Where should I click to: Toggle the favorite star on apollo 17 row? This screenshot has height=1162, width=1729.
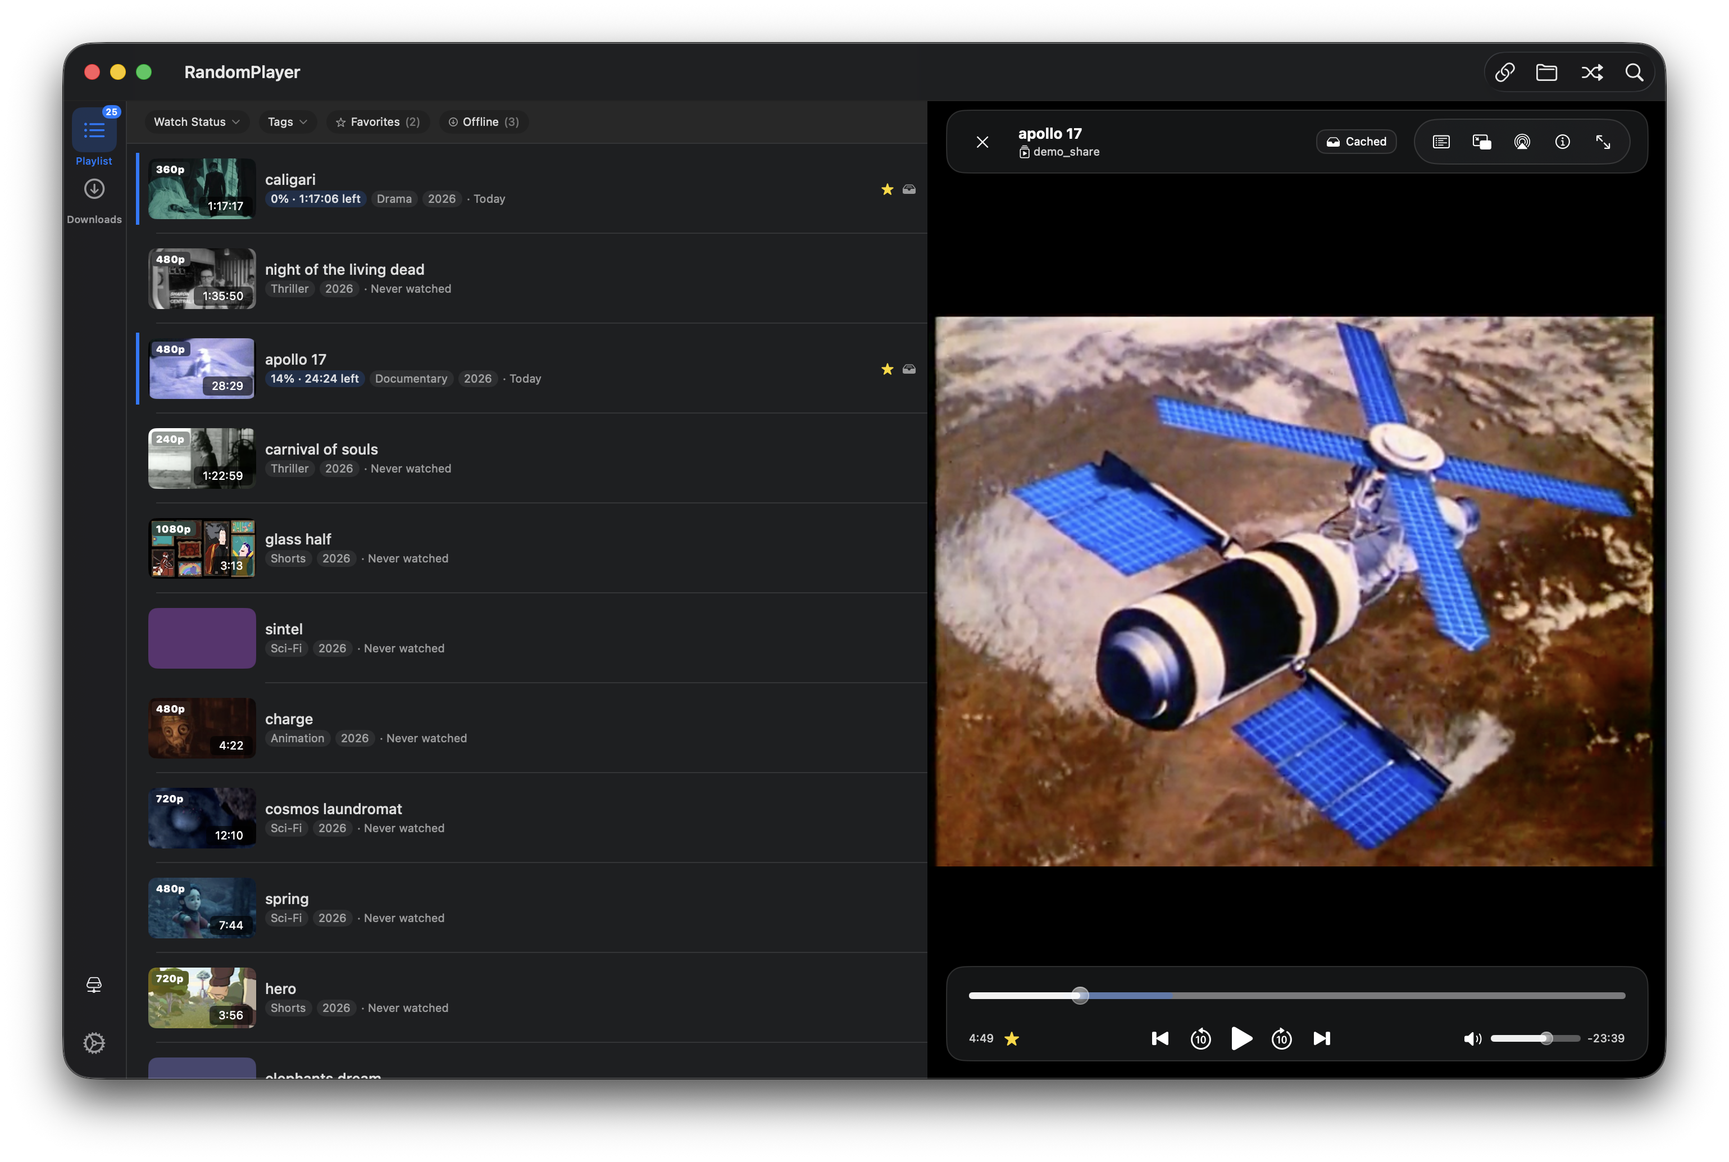click(x=888, y=369)
